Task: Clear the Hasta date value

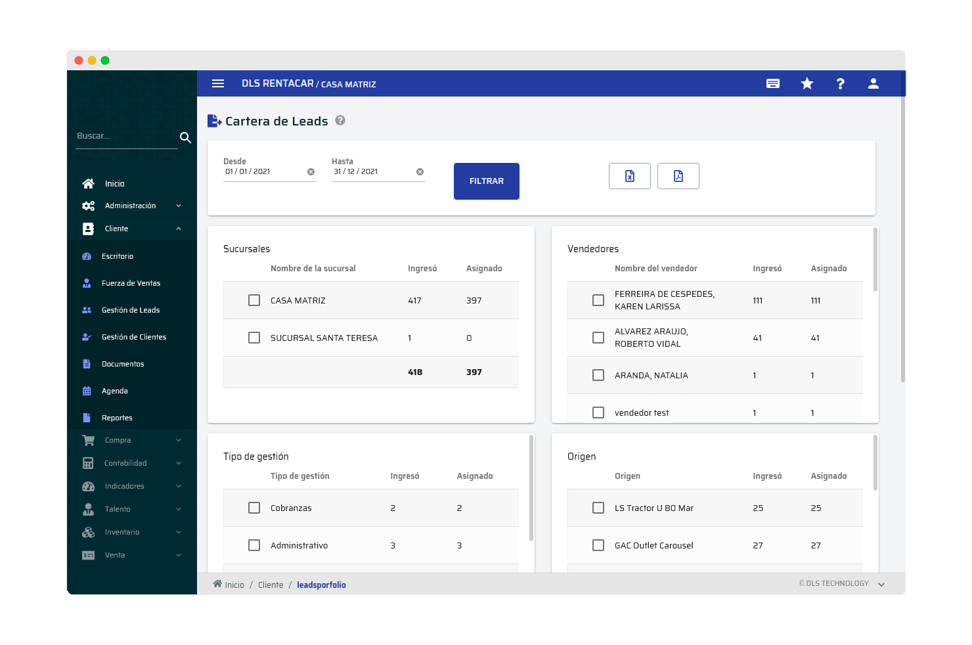Action: click(420, 171)
